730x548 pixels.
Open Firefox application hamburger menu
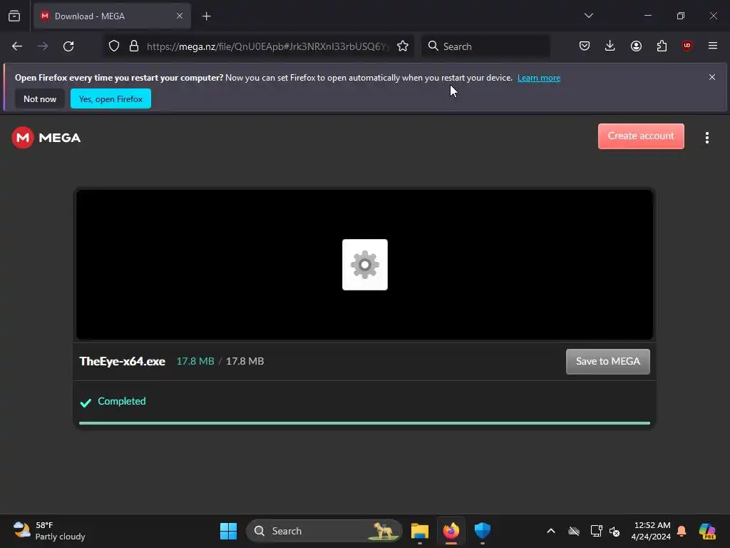point(712,46)
